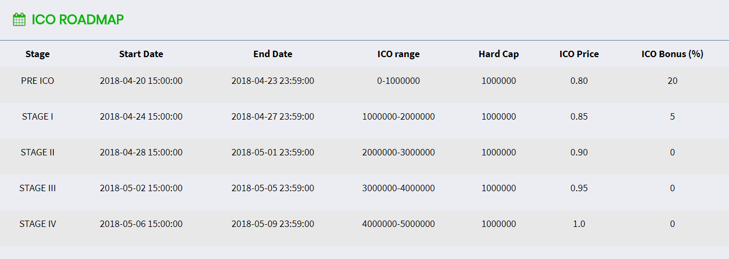Select the STAGE III row label

pyautogui.click(x=37, y=188)
